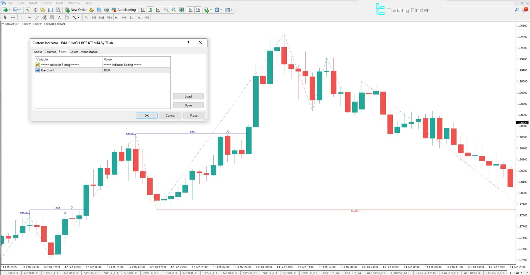
Task: Confirm settings with OK
Action: point(146,115)
